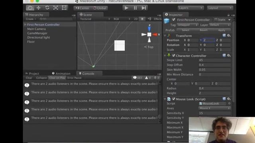Click the Clear console button
255x143 pixels.
coord(29,78)
